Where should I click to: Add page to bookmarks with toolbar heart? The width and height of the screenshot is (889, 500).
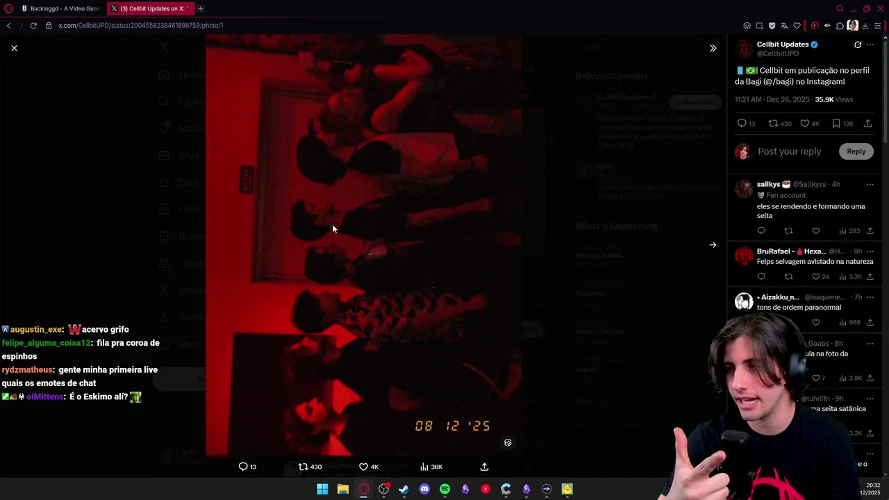(x=797, y=26)
